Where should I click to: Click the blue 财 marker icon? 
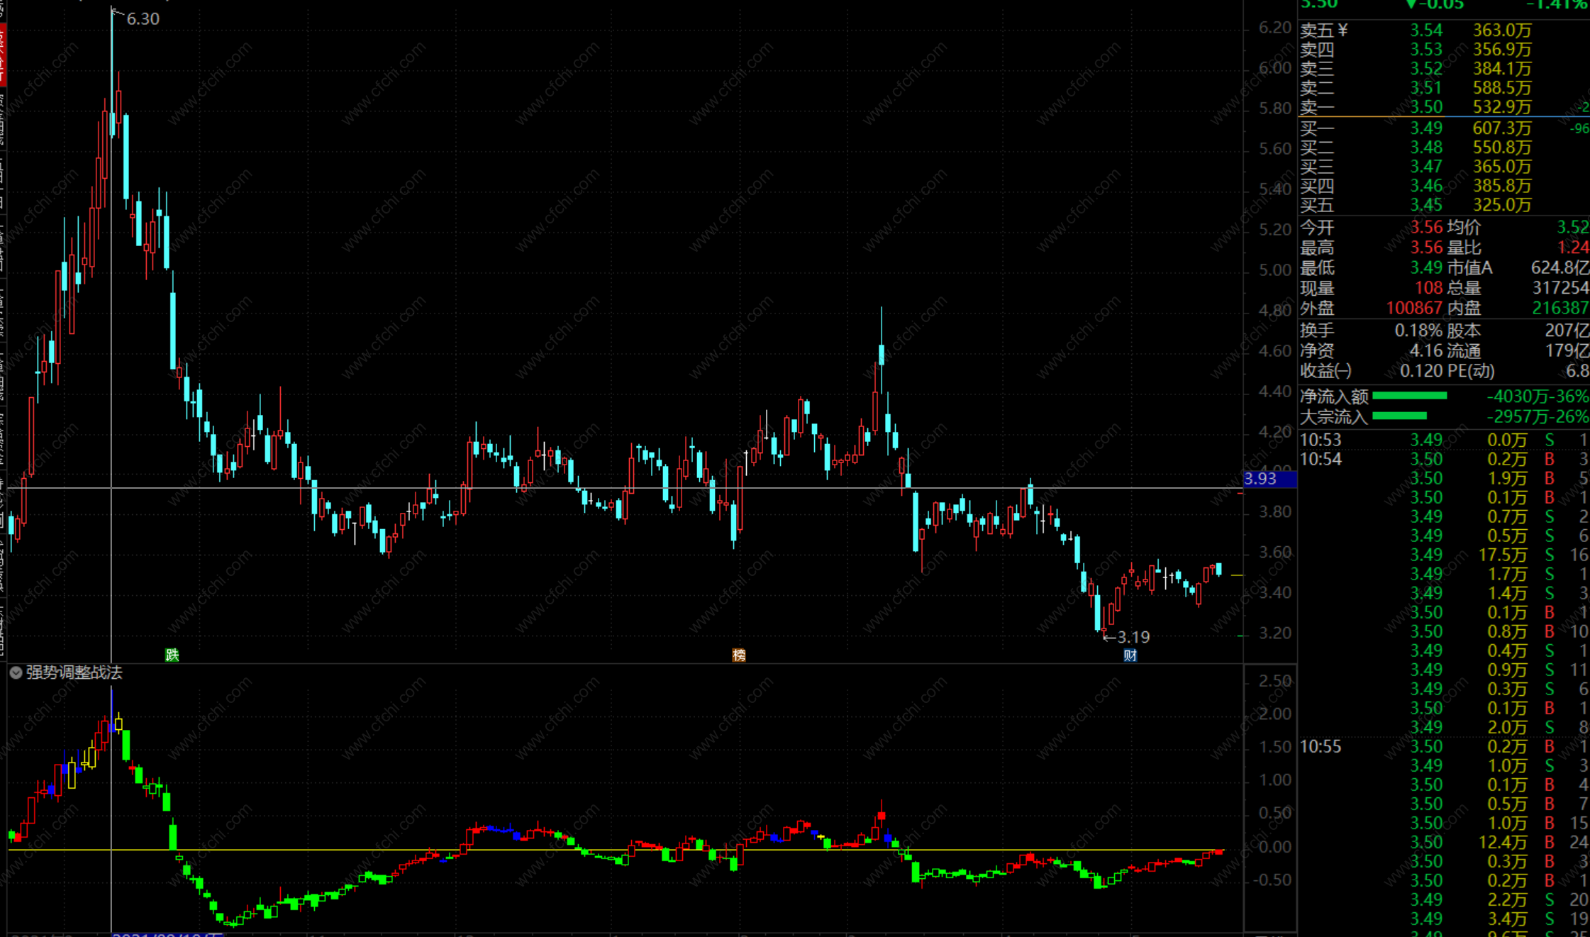coord(1130,655)
